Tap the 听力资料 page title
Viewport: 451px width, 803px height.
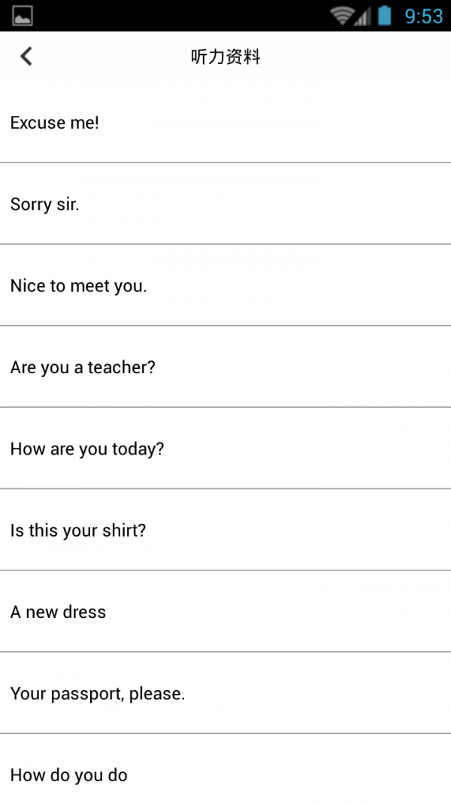225,56
